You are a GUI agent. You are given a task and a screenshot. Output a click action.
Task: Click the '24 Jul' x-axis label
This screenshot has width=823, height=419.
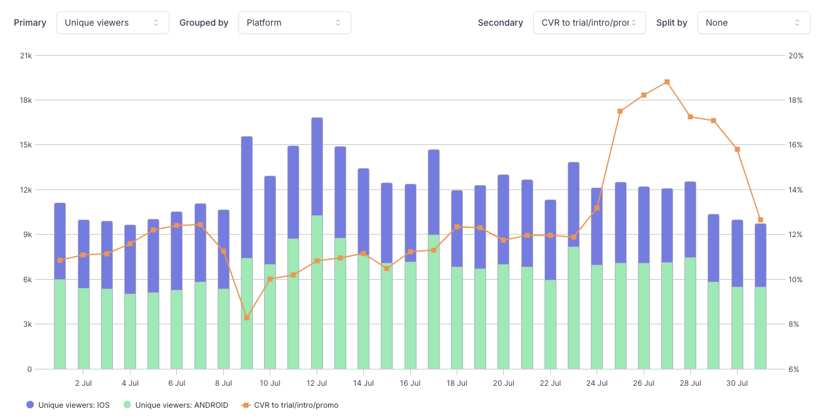pyautogui.click(x=597, y=383)
